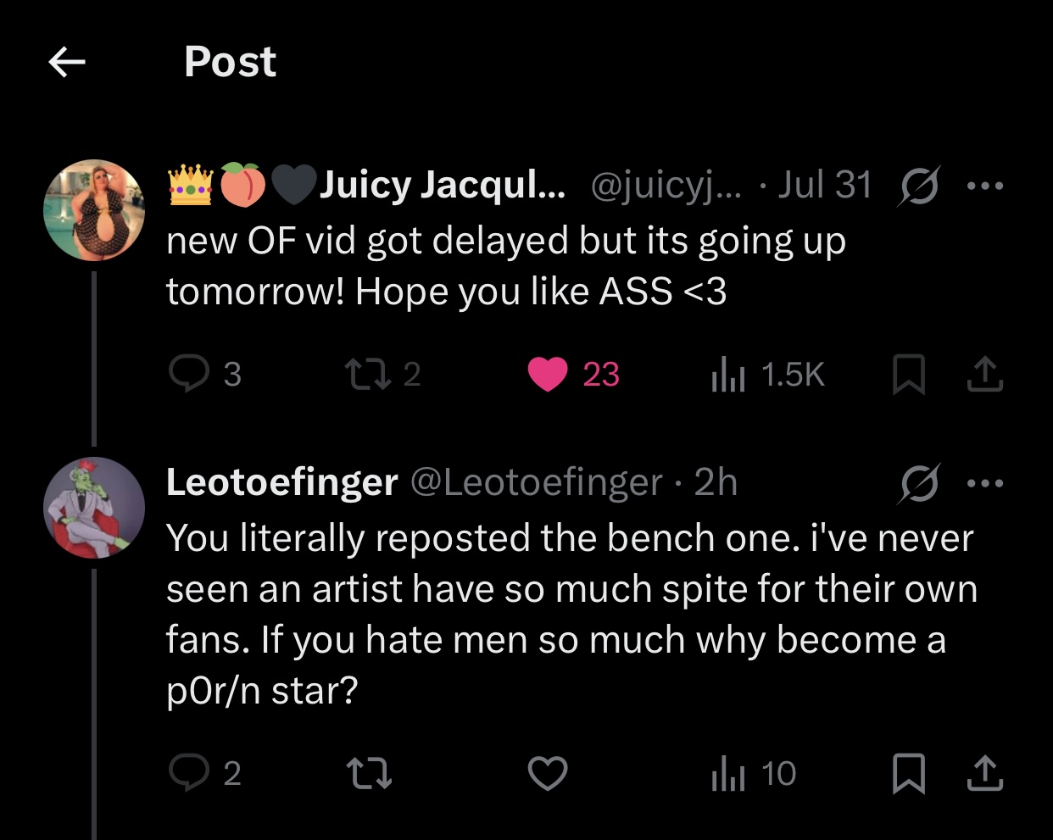1053x840 pixels.
Task: Share the Juicy Jacqul post
Action: tap(984, 375)
